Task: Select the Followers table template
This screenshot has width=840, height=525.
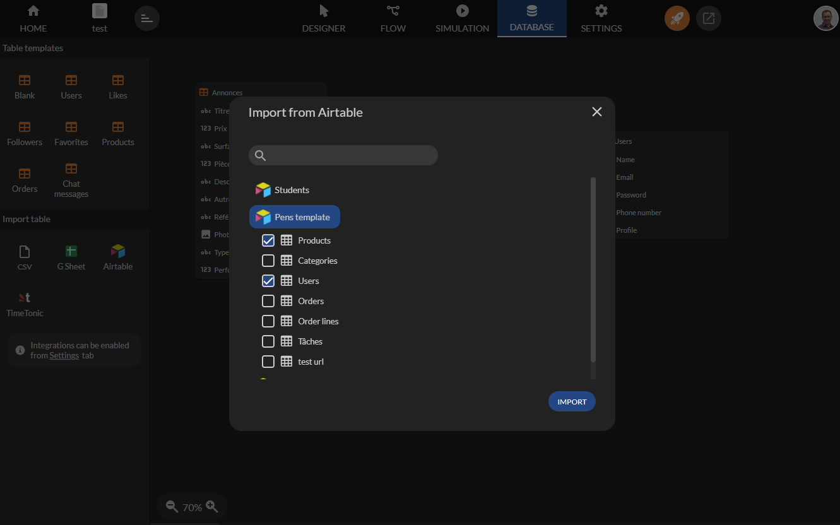Action: click(25, 134)
